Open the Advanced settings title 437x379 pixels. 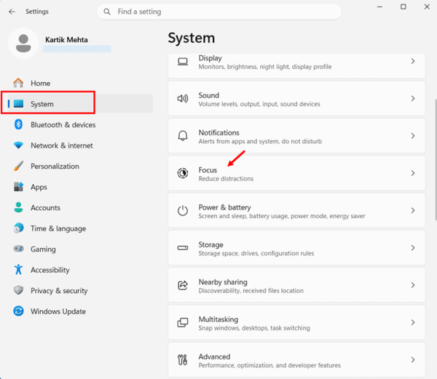click(x=214, y=356)
